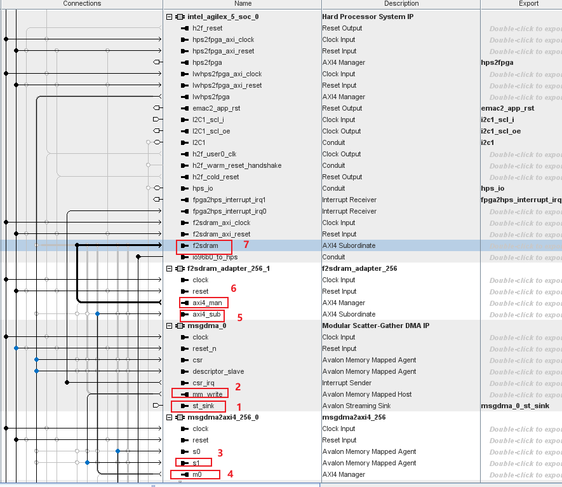Click the csr port arrow icon

pyautogui.click(x=185, y=360)
